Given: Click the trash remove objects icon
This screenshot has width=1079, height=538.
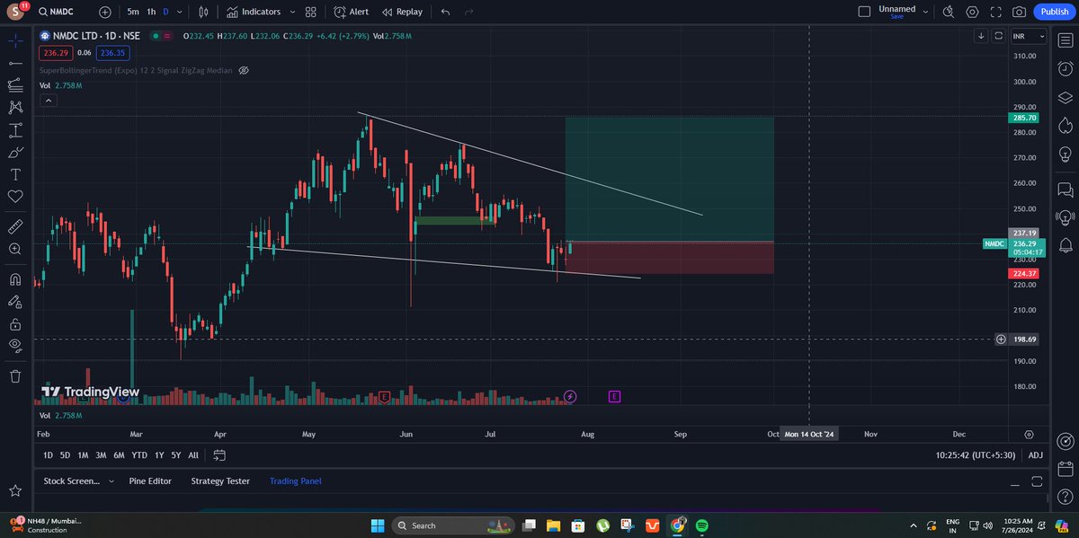Looking at the screenshot, I should [15, 375].
